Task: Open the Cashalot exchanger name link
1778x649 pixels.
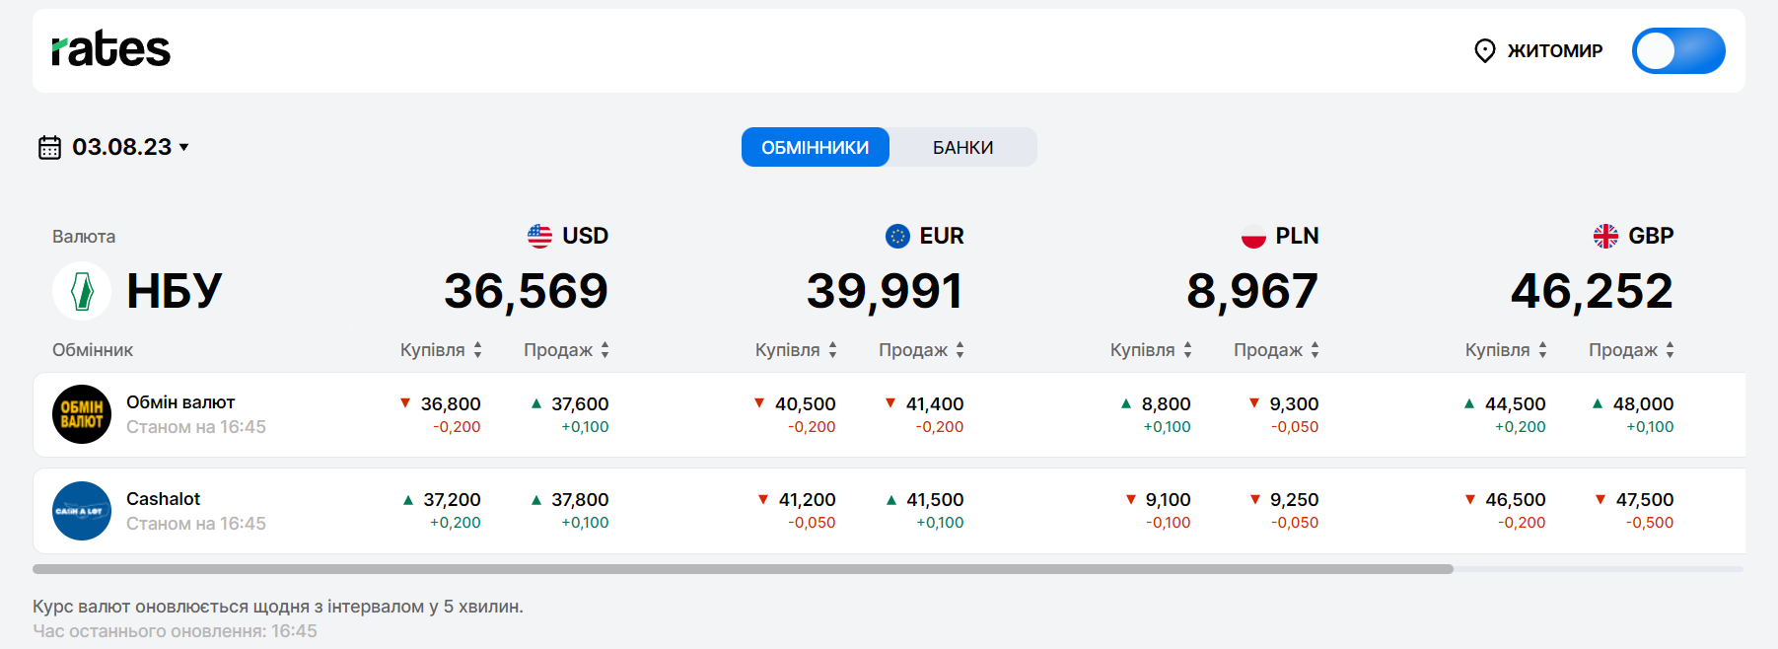Action: coord(163,499)
